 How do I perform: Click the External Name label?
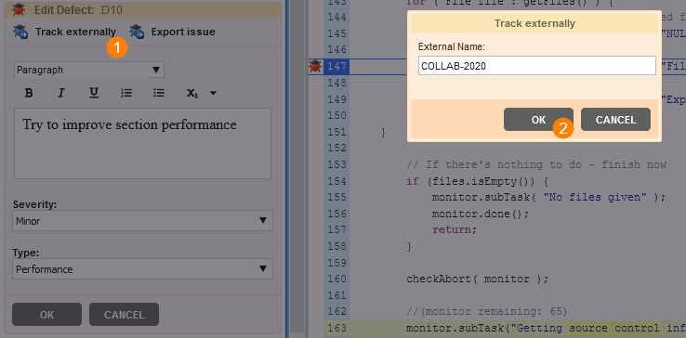click(452, 46)
